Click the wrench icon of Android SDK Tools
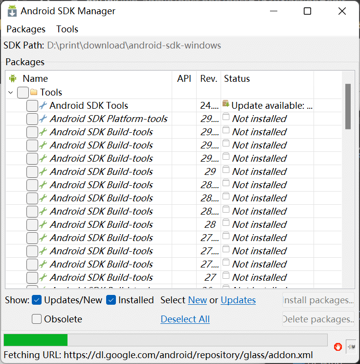 click(43, 105)
